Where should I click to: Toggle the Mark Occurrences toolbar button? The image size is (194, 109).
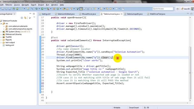81,9
